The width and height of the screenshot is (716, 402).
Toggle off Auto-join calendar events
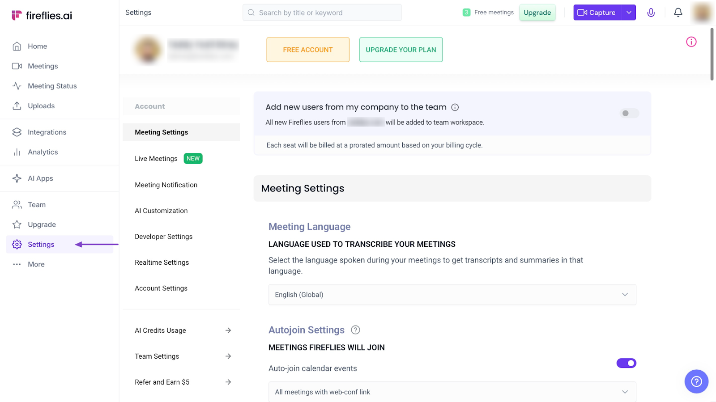click(626, 363)
